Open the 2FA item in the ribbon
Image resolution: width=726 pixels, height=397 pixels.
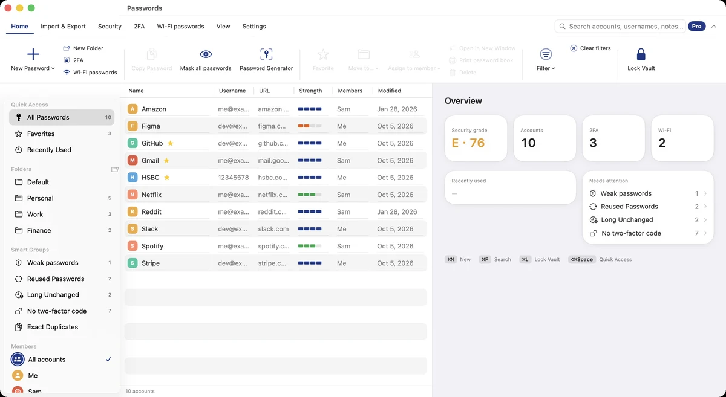(73, 60)
